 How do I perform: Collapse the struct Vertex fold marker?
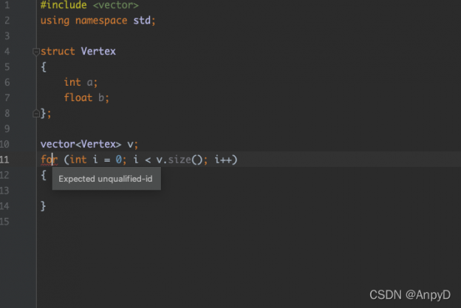pos(35,52)
